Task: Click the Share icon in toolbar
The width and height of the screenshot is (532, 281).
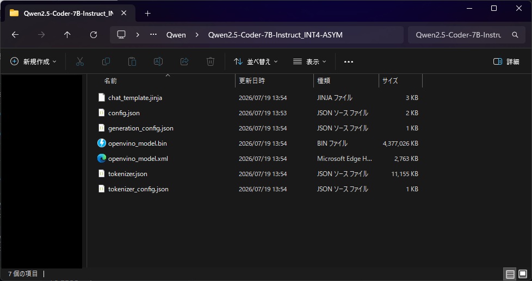Action: 184,61
